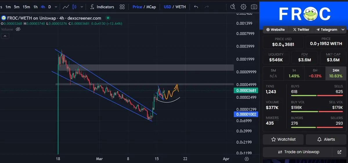This screenshot has height=163, width=348.
Task: Click the buy vol versus sell vol bar
Action: pos(317,112)
